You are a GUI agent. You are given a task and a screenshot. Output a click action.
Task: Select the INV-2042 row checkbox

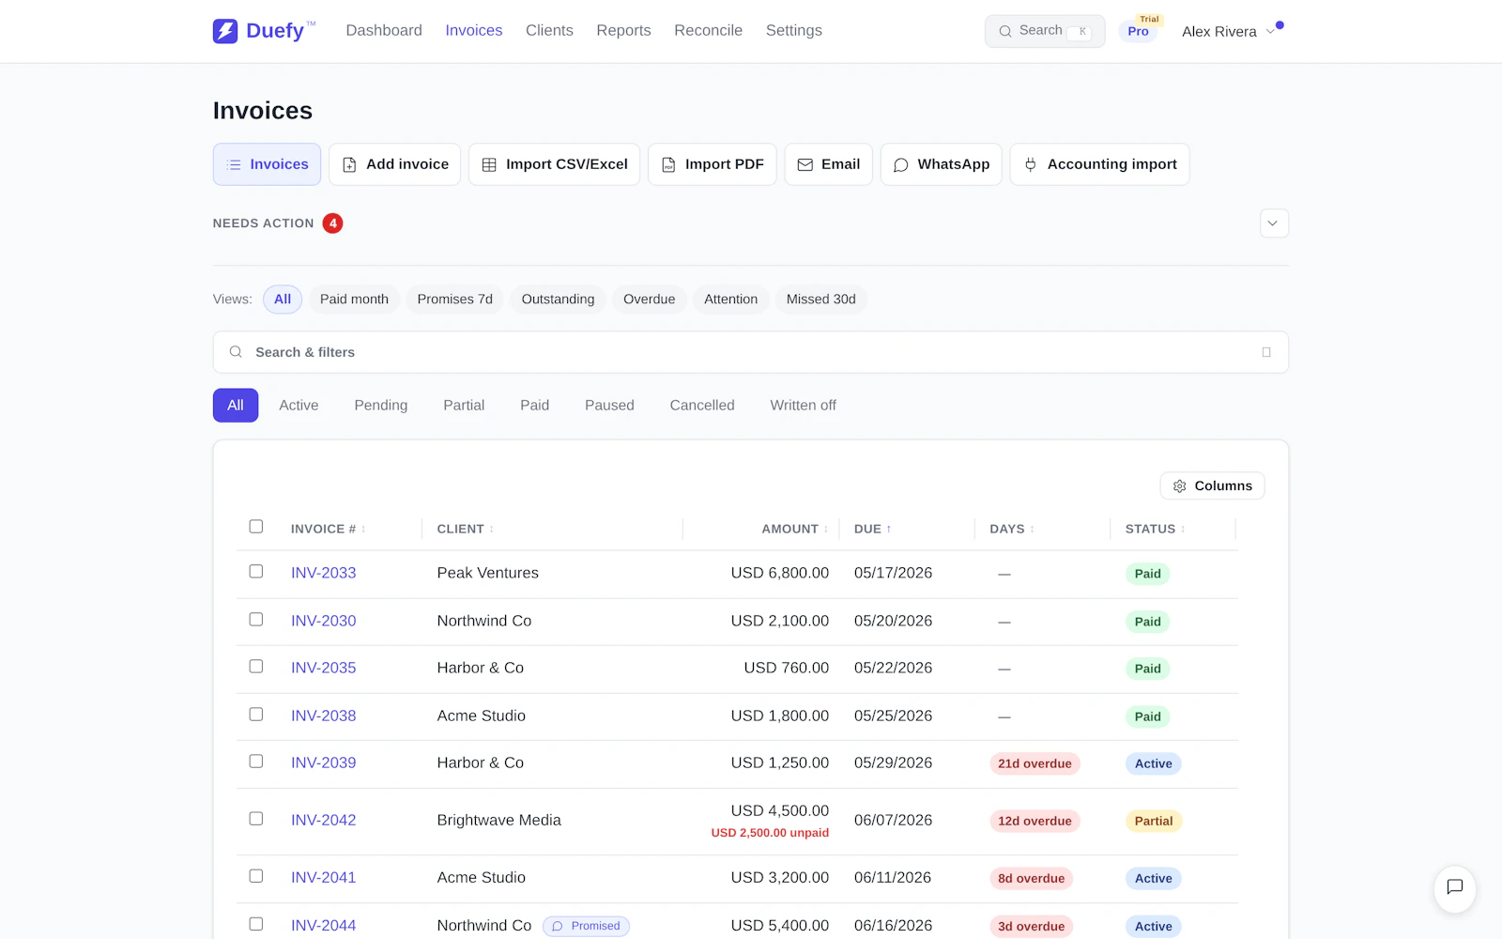[x=256, y=819]
